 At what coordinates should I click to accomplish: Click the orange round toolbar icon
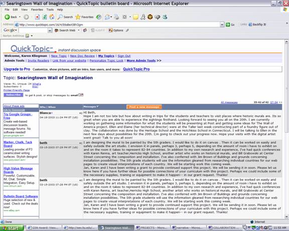(x=150, y=17)
